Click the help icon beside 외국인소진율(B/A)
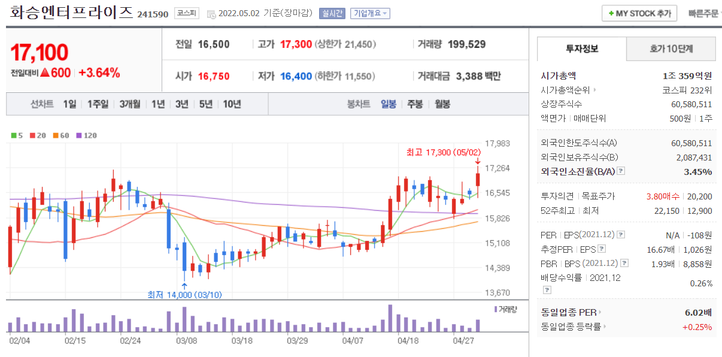The image size is (722, 357). pos(621,171)
